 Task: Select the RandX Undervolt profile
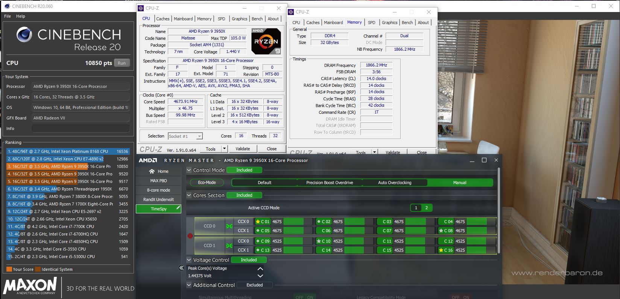tap(158, 199)
